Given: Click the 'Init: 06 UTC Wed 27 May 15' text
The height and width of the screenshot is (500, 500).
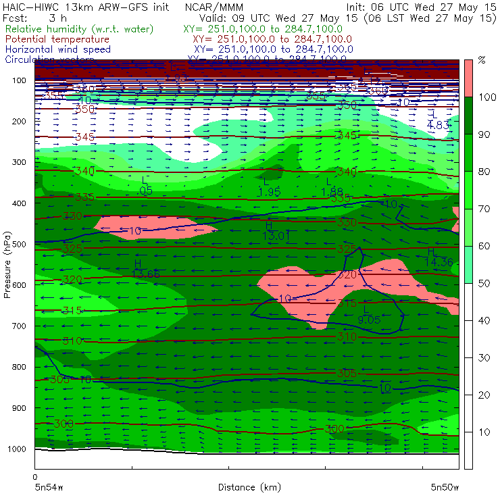Looking at the screenshot, I should pos(421,7).
